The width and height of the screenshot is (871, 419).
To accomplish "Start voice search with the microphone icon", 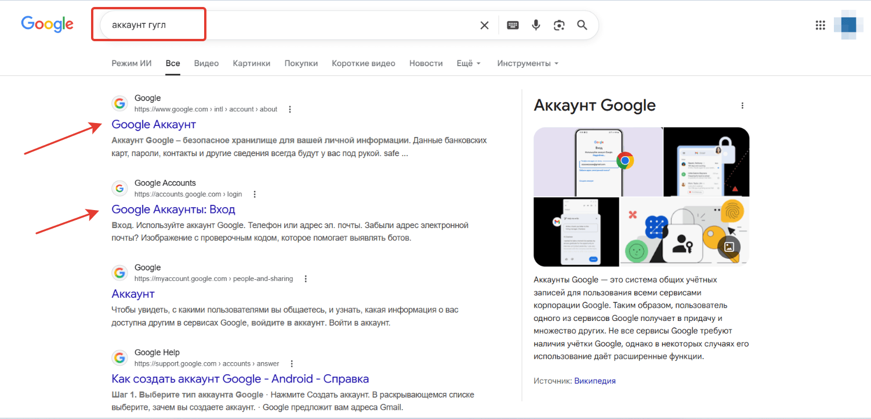I will click(536, 25).
